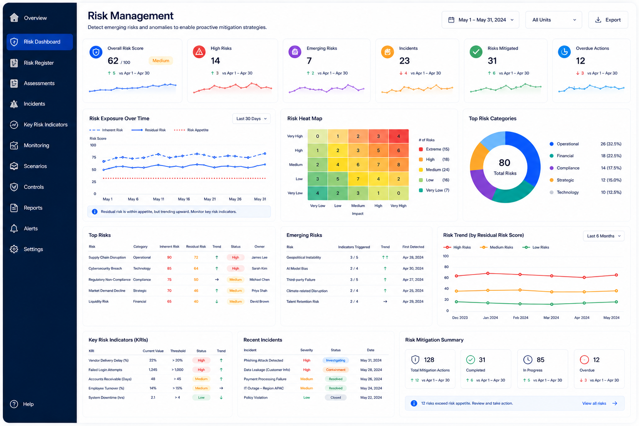
Task: Click the Overall Risk Score shield icon
Action: pos(96,52)
